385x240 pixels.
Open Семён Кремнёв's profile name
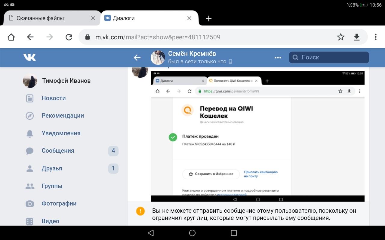192,54
